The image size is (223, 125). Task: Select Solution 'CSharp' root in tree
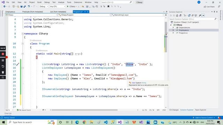coord(186,22)
